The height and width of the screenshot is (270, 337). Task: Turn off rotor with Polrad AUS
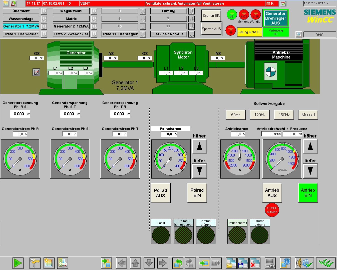160,193
